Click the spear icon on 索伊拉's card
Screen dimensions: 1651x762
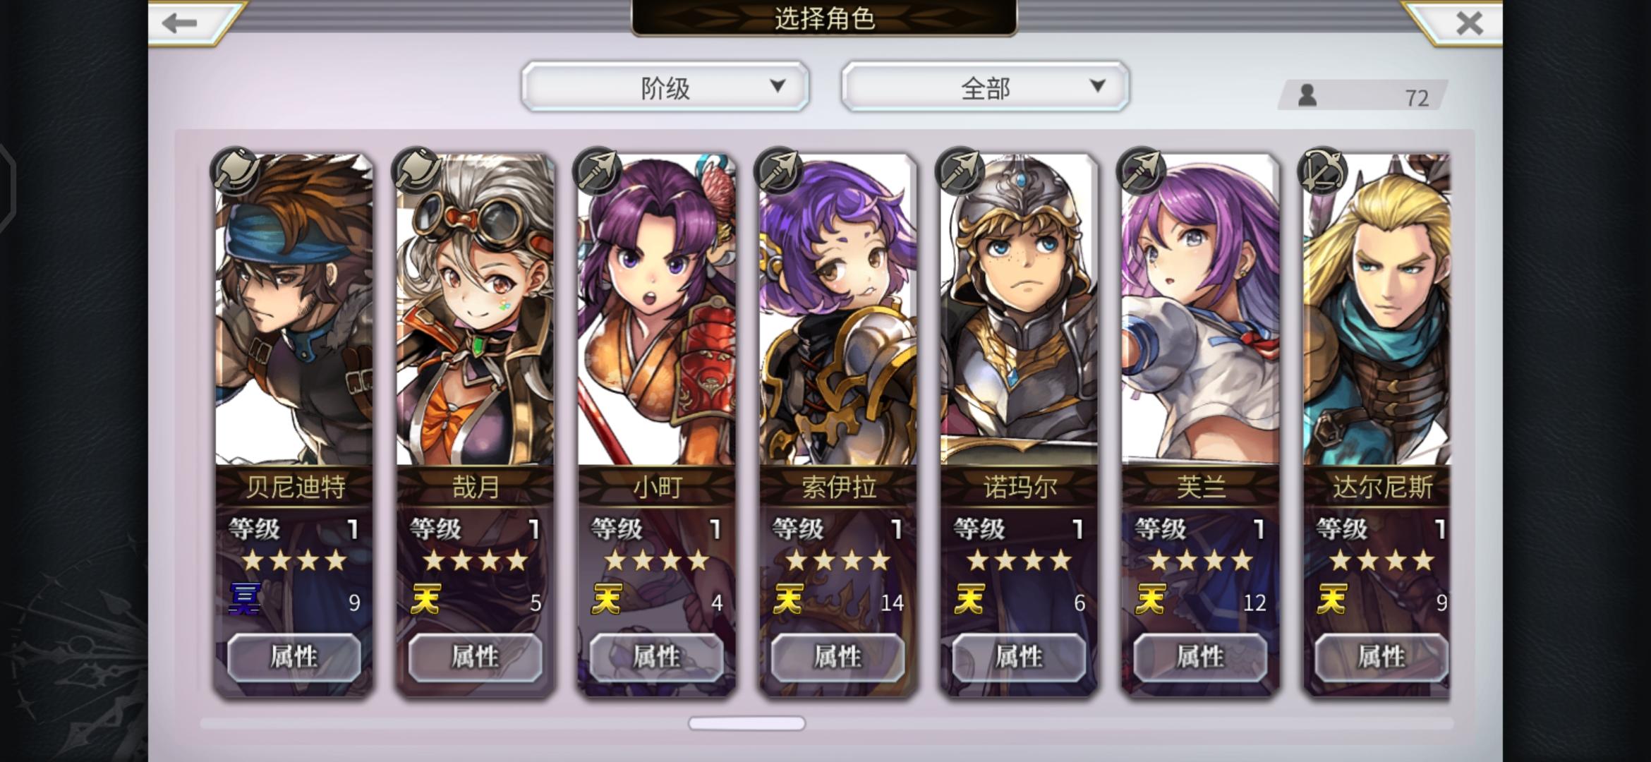[780, 171]
